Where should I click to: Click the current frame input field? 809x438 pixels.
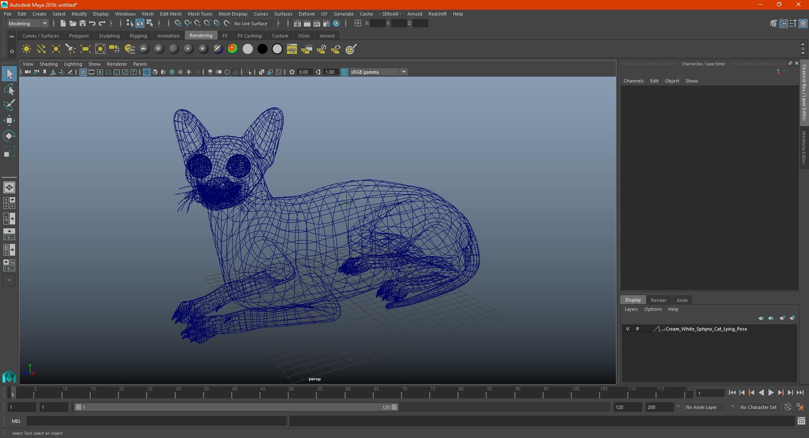tap(710, 393)
